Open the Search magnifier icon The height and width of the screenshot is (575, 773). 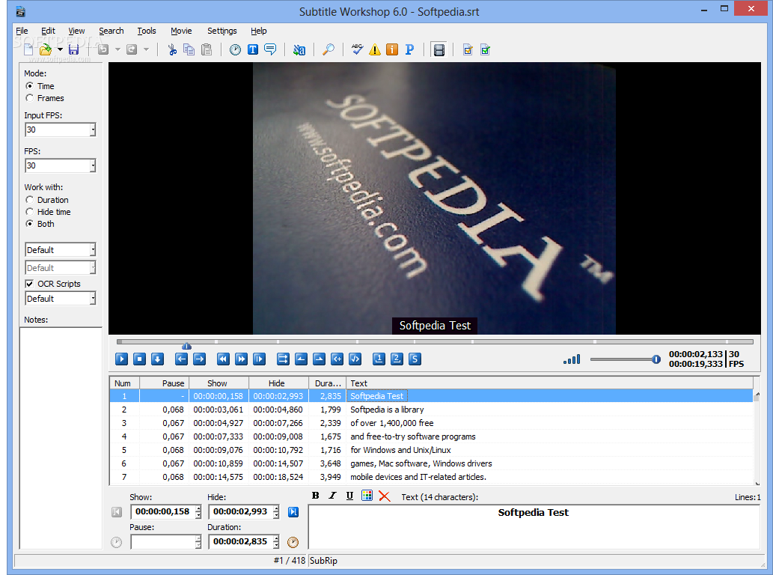pos(329,49)
